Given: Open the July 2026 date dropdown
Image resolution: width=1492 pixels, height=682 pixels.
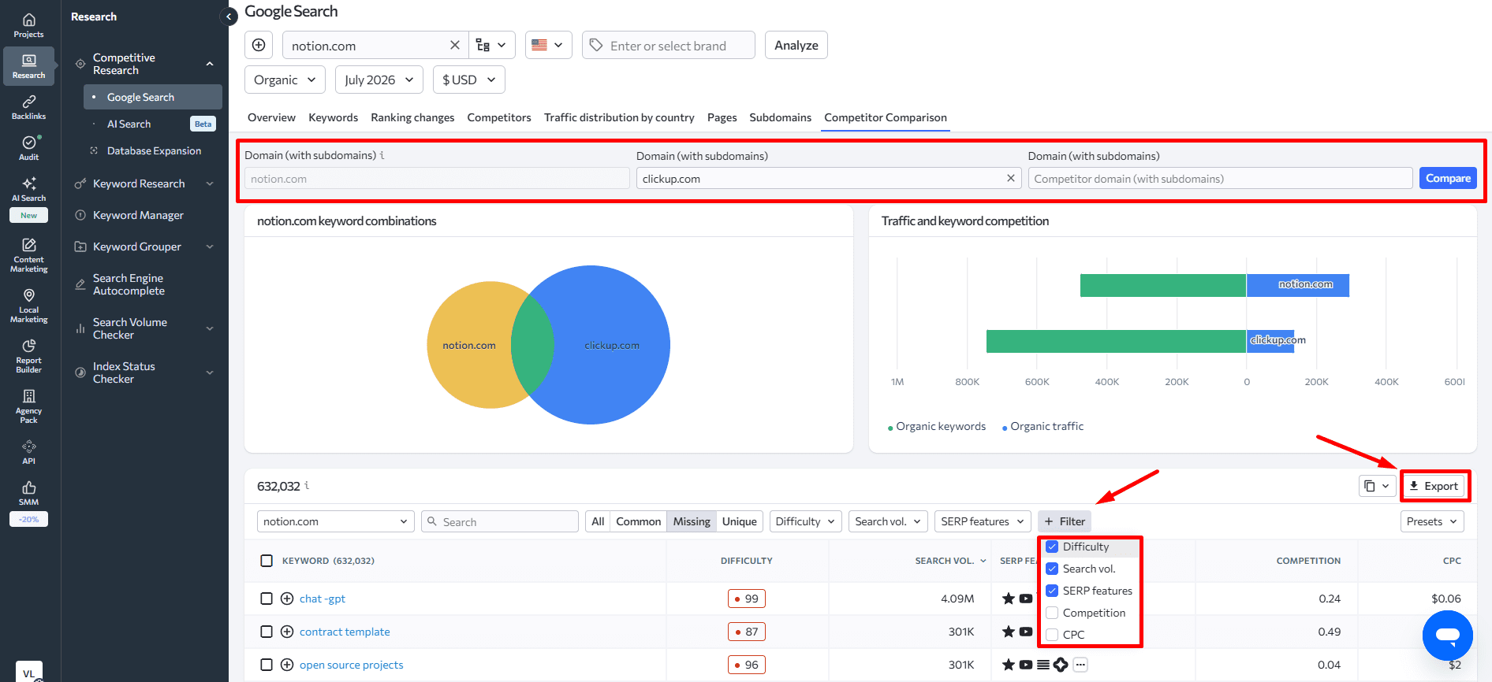Looking at the screenshot, I should (379, 80).
